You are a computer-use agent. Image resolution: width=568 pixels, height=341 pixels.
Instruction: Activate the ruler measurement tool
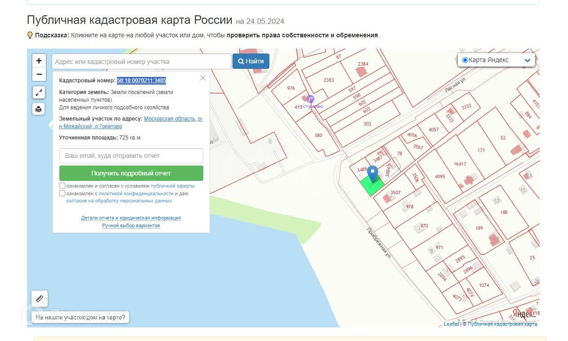click(x=39, y=298)
